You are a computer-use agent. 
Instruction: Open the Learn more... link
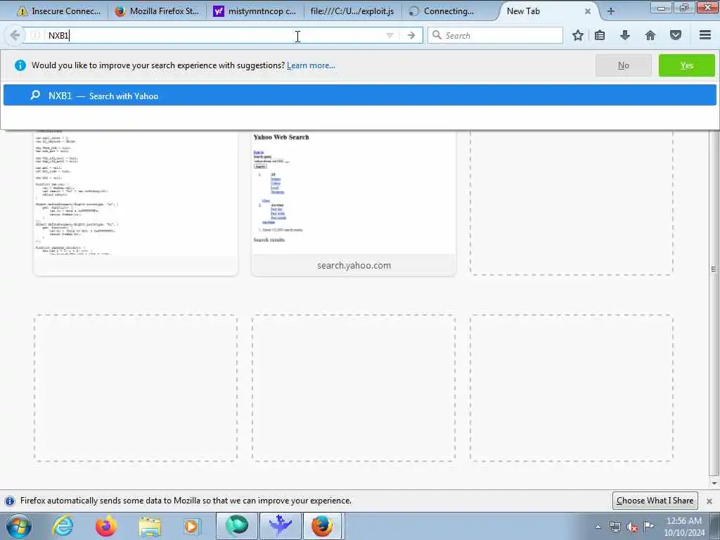(x=311, y=65)
